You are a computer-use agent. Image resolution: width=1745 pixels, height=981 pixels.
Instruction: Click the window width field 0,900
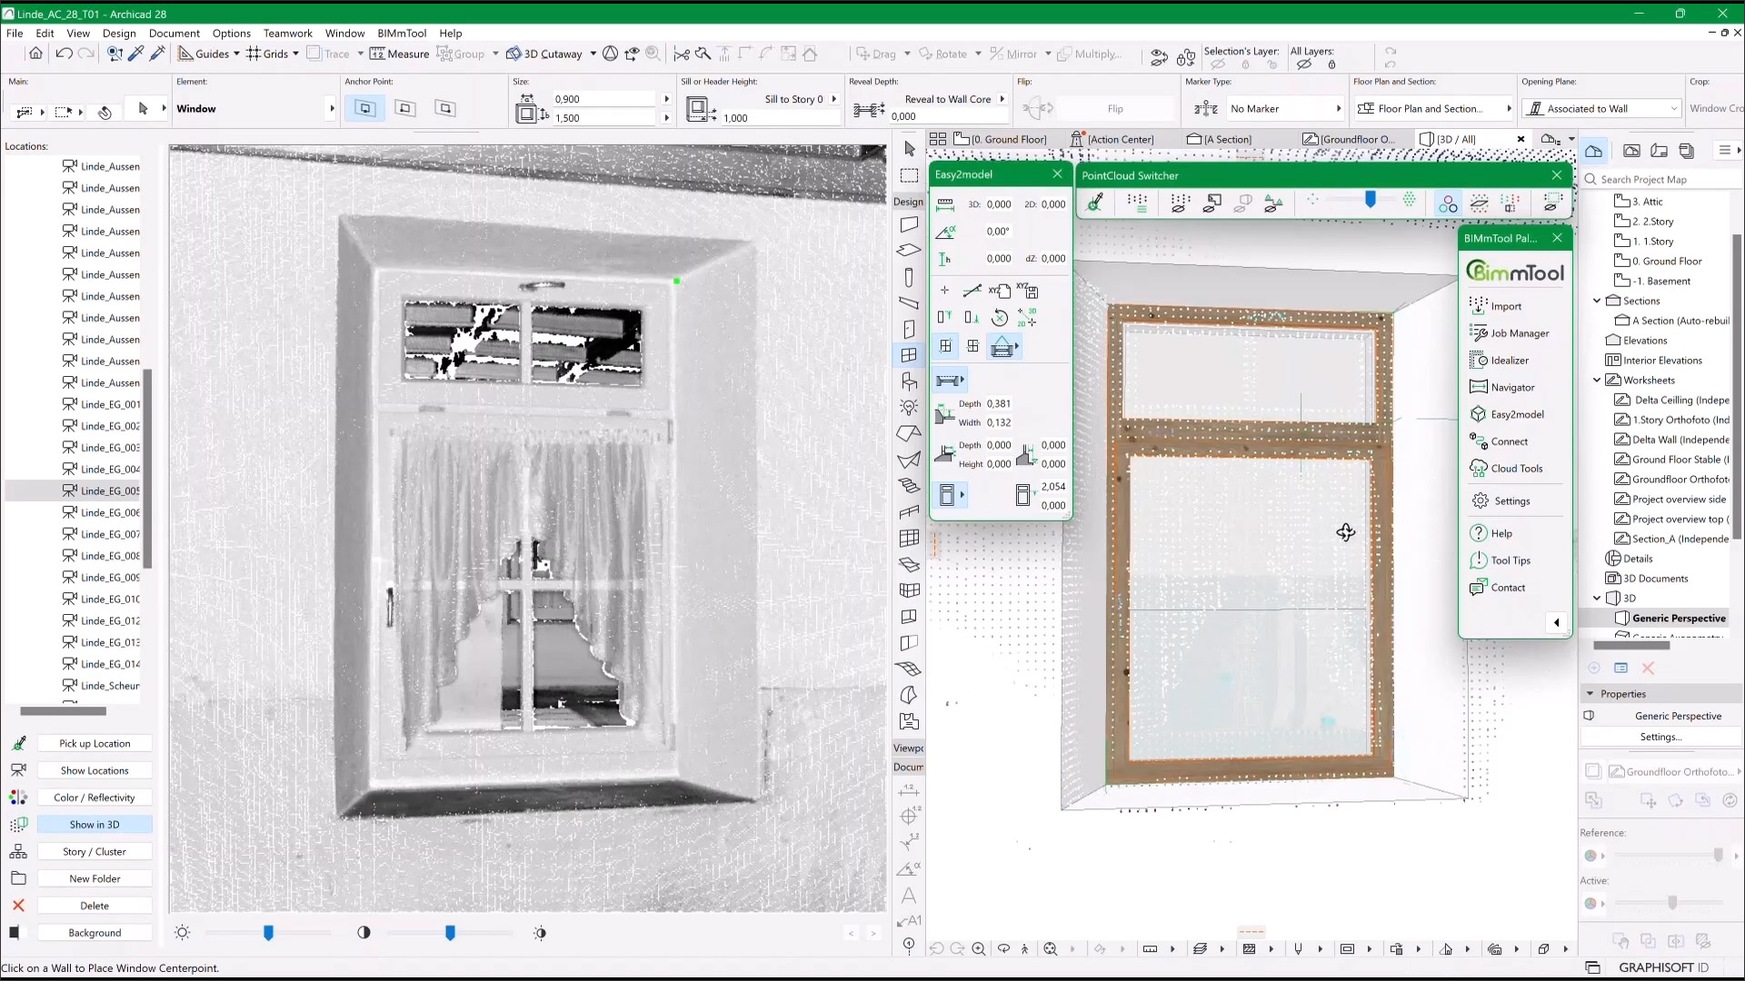603,99
